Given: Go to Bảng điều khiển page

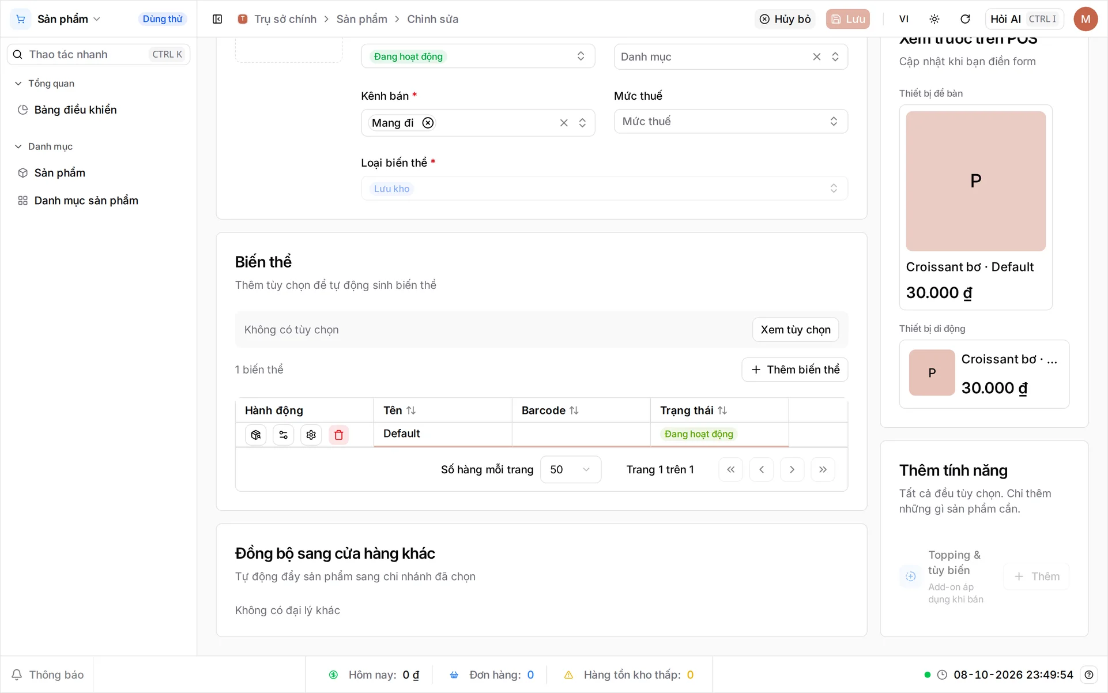Looking at the screenshot, I should 76,110.
